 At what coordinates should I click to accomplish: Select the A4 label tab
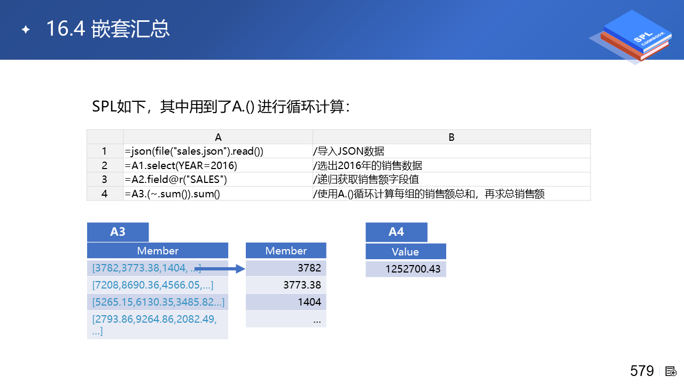[x=396, y=232]
